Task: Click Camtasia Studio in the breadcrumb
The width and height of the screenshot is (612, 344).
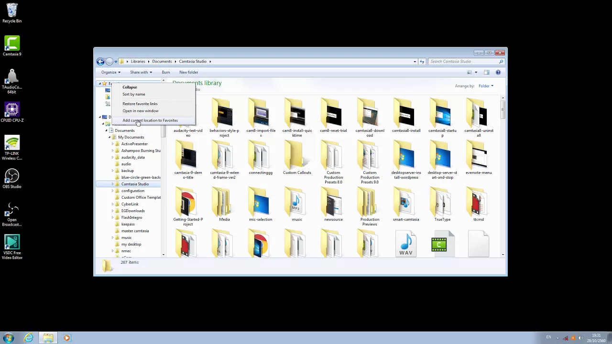Action: coord(193,61)
